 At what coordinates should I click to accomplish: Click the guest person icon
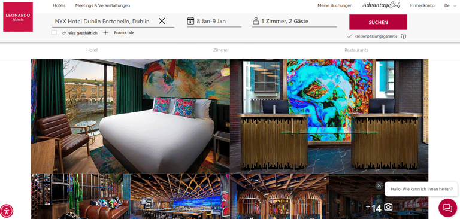(x=256, y=21)
